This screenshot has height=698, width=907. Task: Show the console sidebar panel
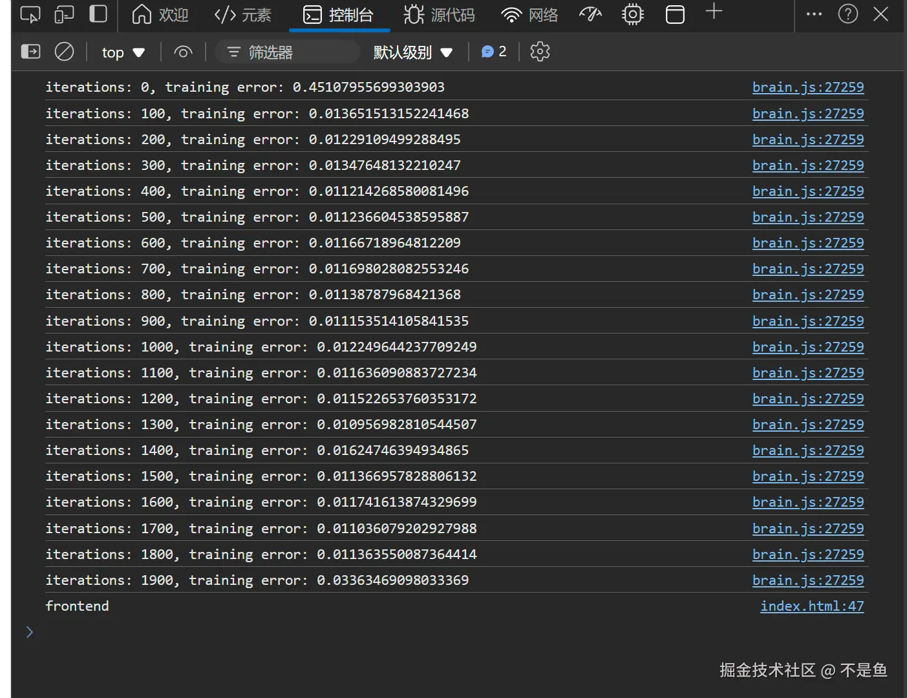30,52
